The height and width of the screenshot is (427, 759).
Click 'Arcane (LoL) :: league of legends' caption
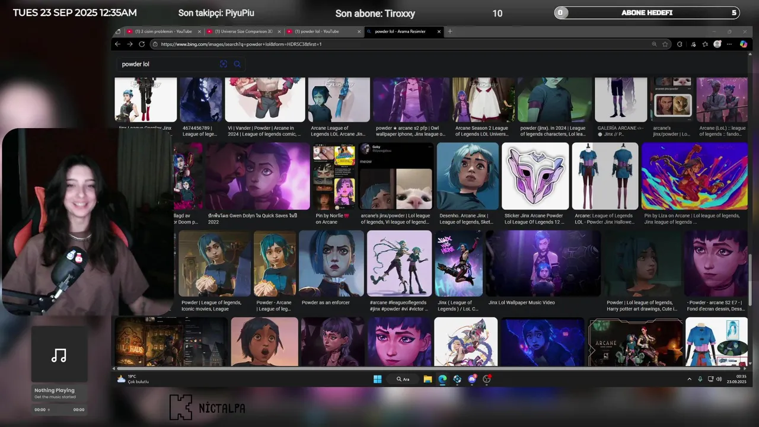pyautogui.click(x=722, y=131)
